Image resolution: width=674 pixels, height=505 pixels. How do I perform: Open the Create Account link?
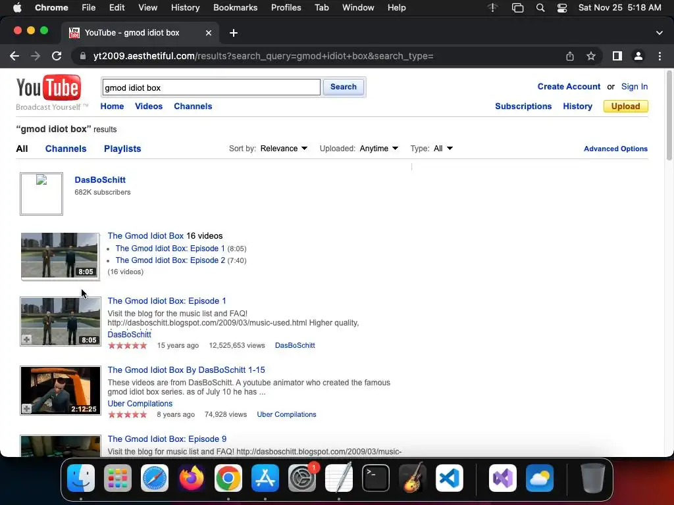(x=569, y=87)
